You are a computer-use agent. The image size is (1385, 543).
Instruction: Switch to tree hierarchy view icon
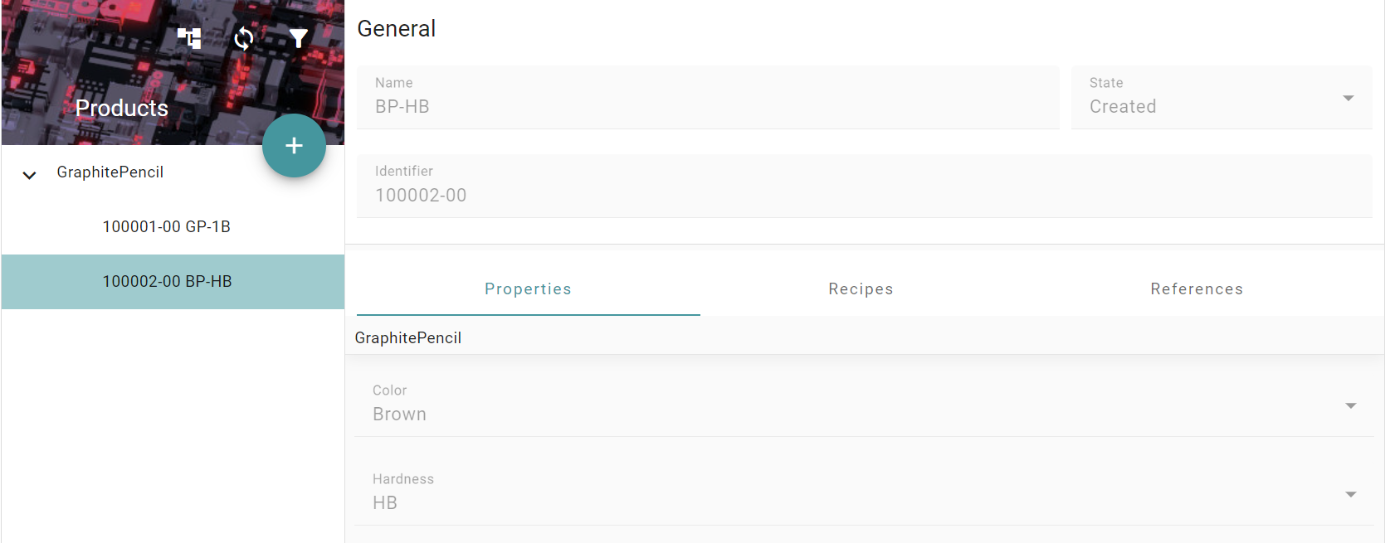tap(189, 38)
